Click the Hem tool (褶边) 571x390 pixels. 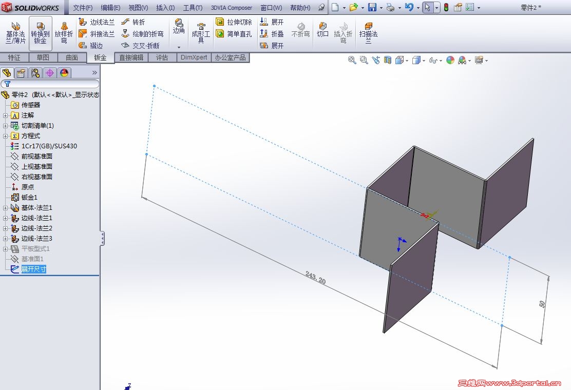click(91, 46)
